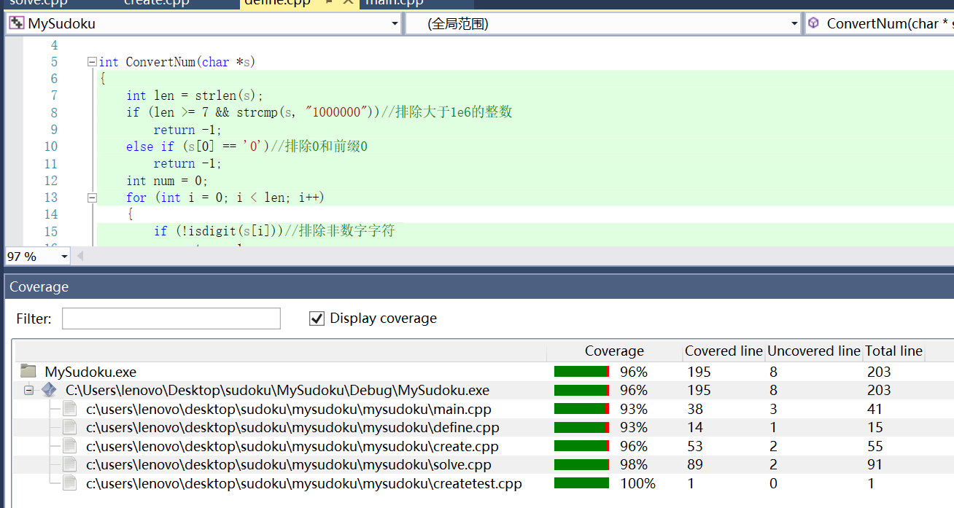This screenshot has height=508, width=954.
Task: Select the MySudoku.exe root row
Action: point(481,372)
